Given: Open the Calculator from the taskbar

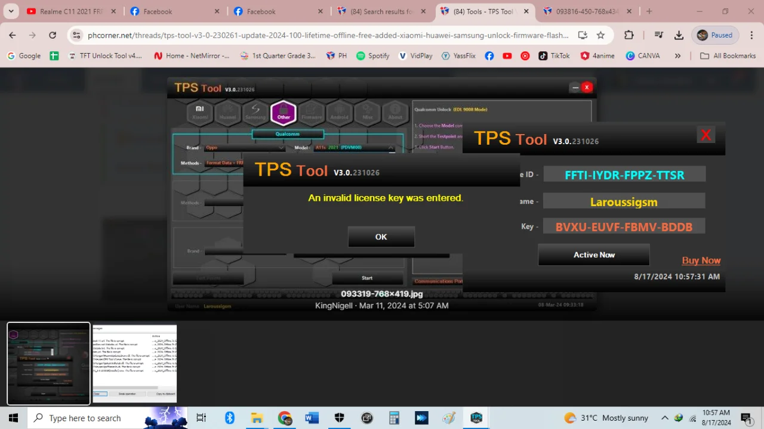Looking at the screenshot, I should tap(394, 418).
